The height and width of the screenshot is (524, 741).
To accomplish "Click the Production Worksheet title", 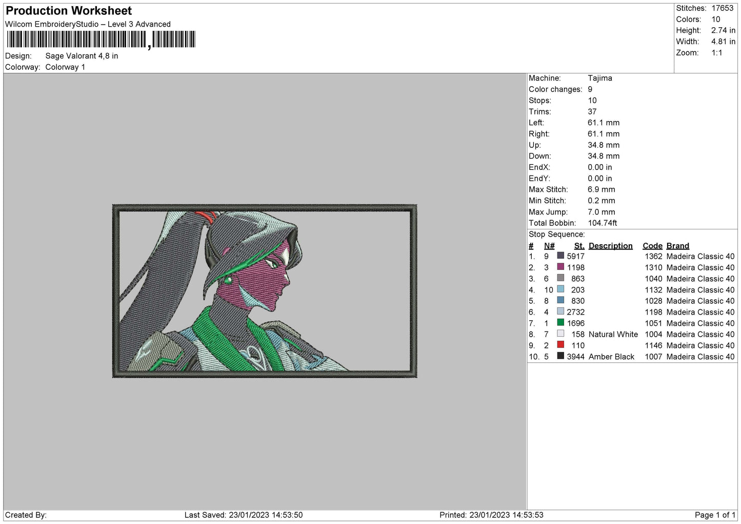I will pyautogui.click(x=69, y=11).
